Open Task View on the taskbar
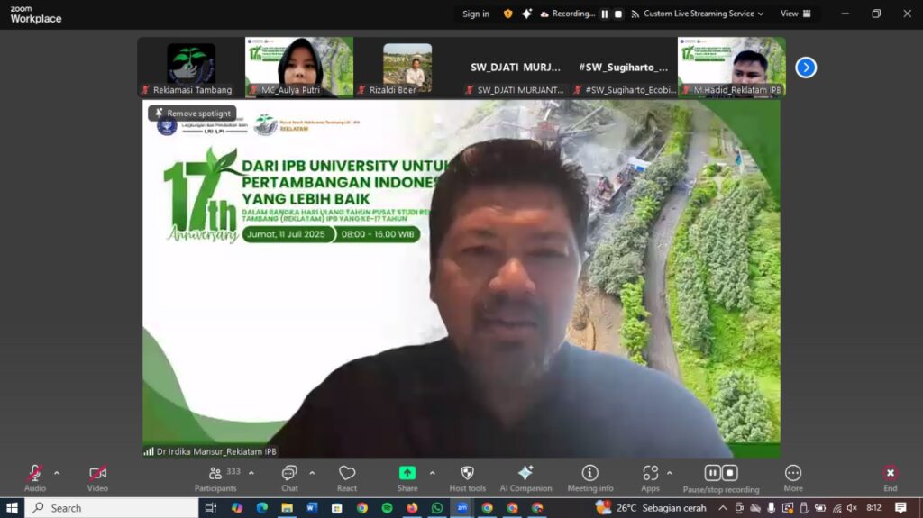This screenshot has height=518, width=923. (211, 507)
